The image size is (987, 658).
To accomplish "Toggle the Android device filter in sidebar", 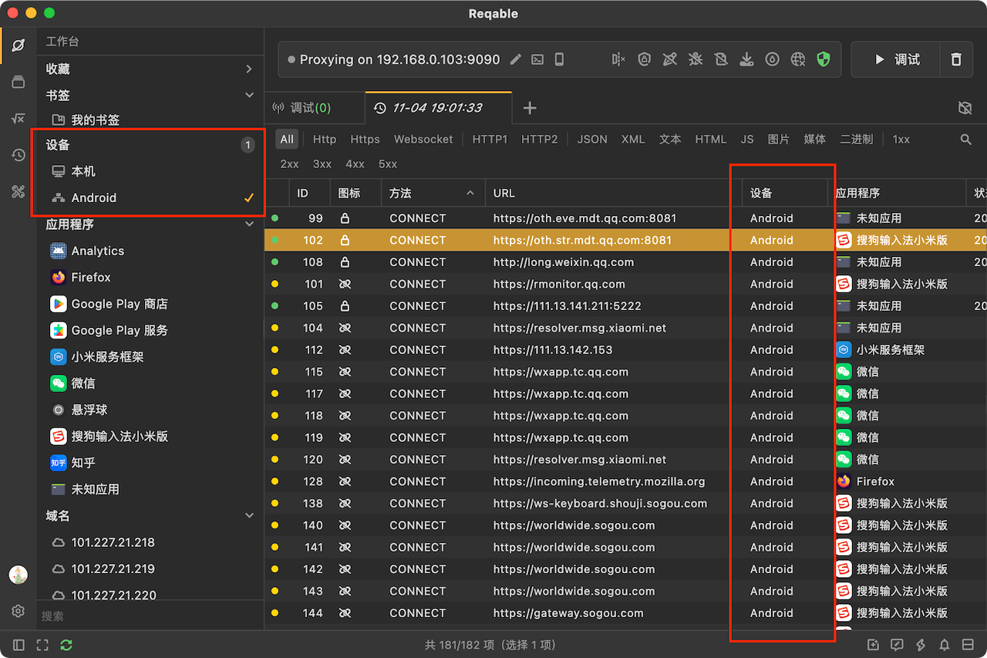I will click(94, 198).
